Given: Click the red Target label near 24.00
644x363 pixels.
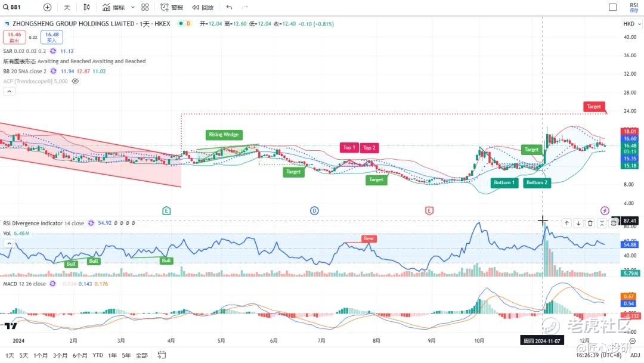Looking at the screenshot, I should tap(594, 107).
